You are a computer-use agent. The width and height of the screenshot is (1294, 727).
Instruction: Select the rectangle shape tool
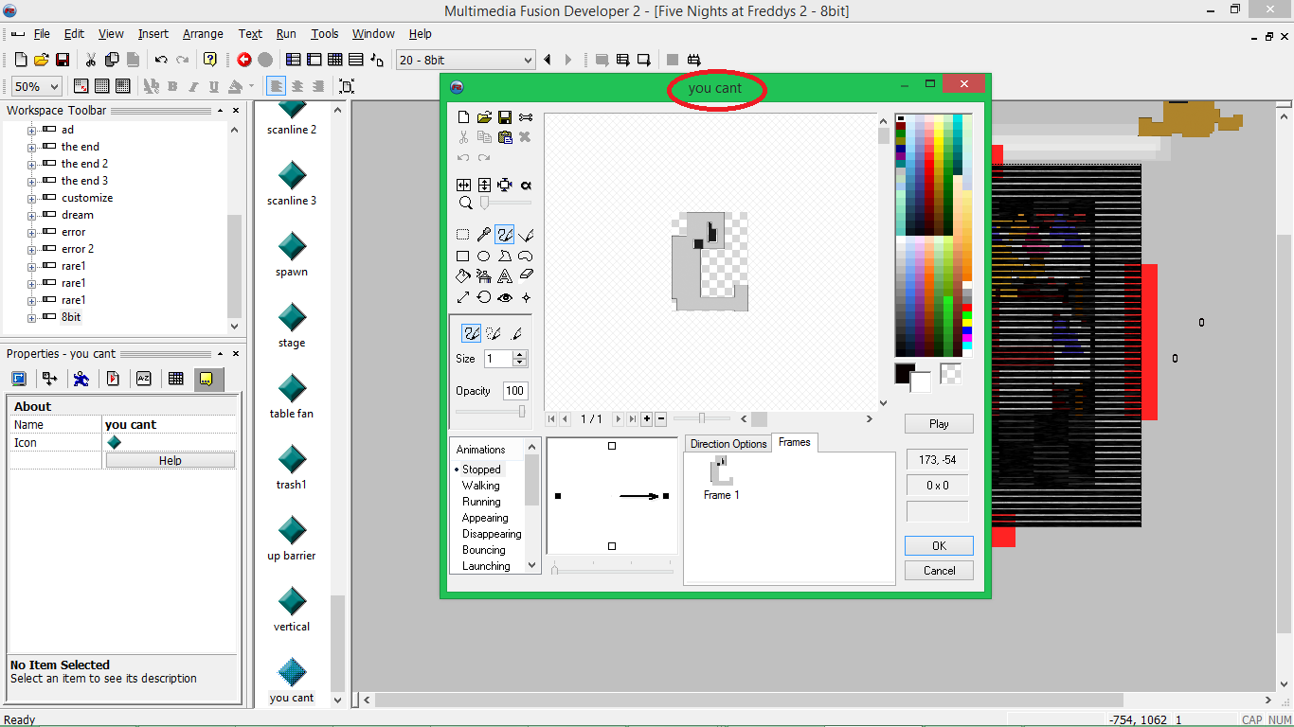click(x=463, y=256)
